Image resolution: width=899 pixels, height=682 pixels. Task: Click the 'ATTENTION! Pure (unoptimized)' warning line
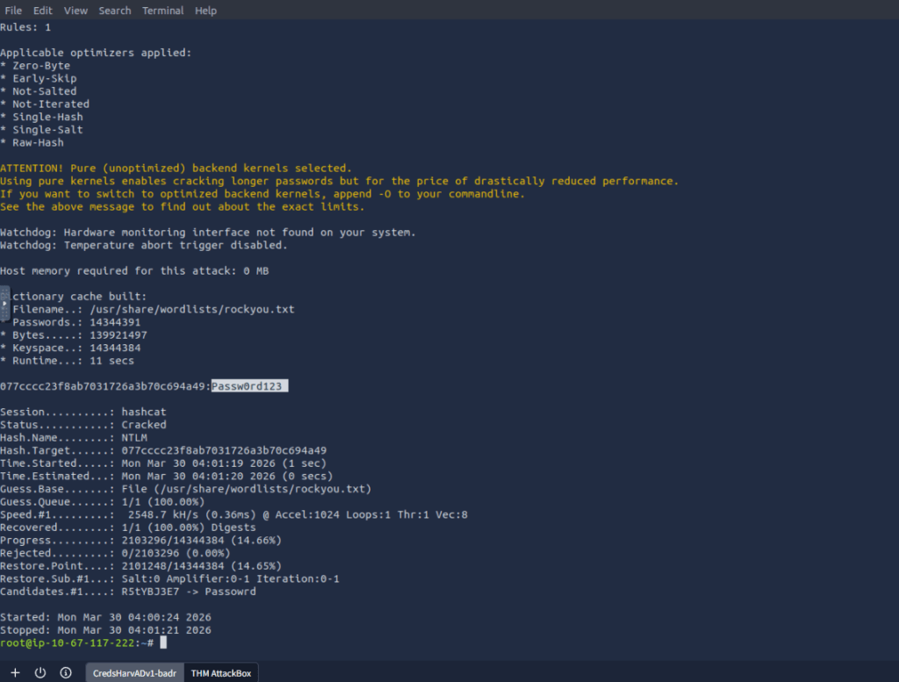(x=176, y=168)
